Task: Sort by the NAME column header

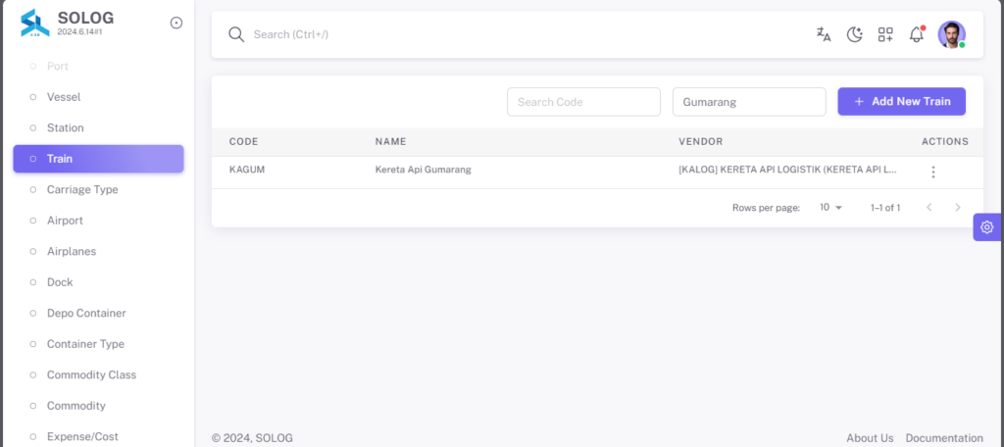Action: pyautogui.click(x=390, y=141)
